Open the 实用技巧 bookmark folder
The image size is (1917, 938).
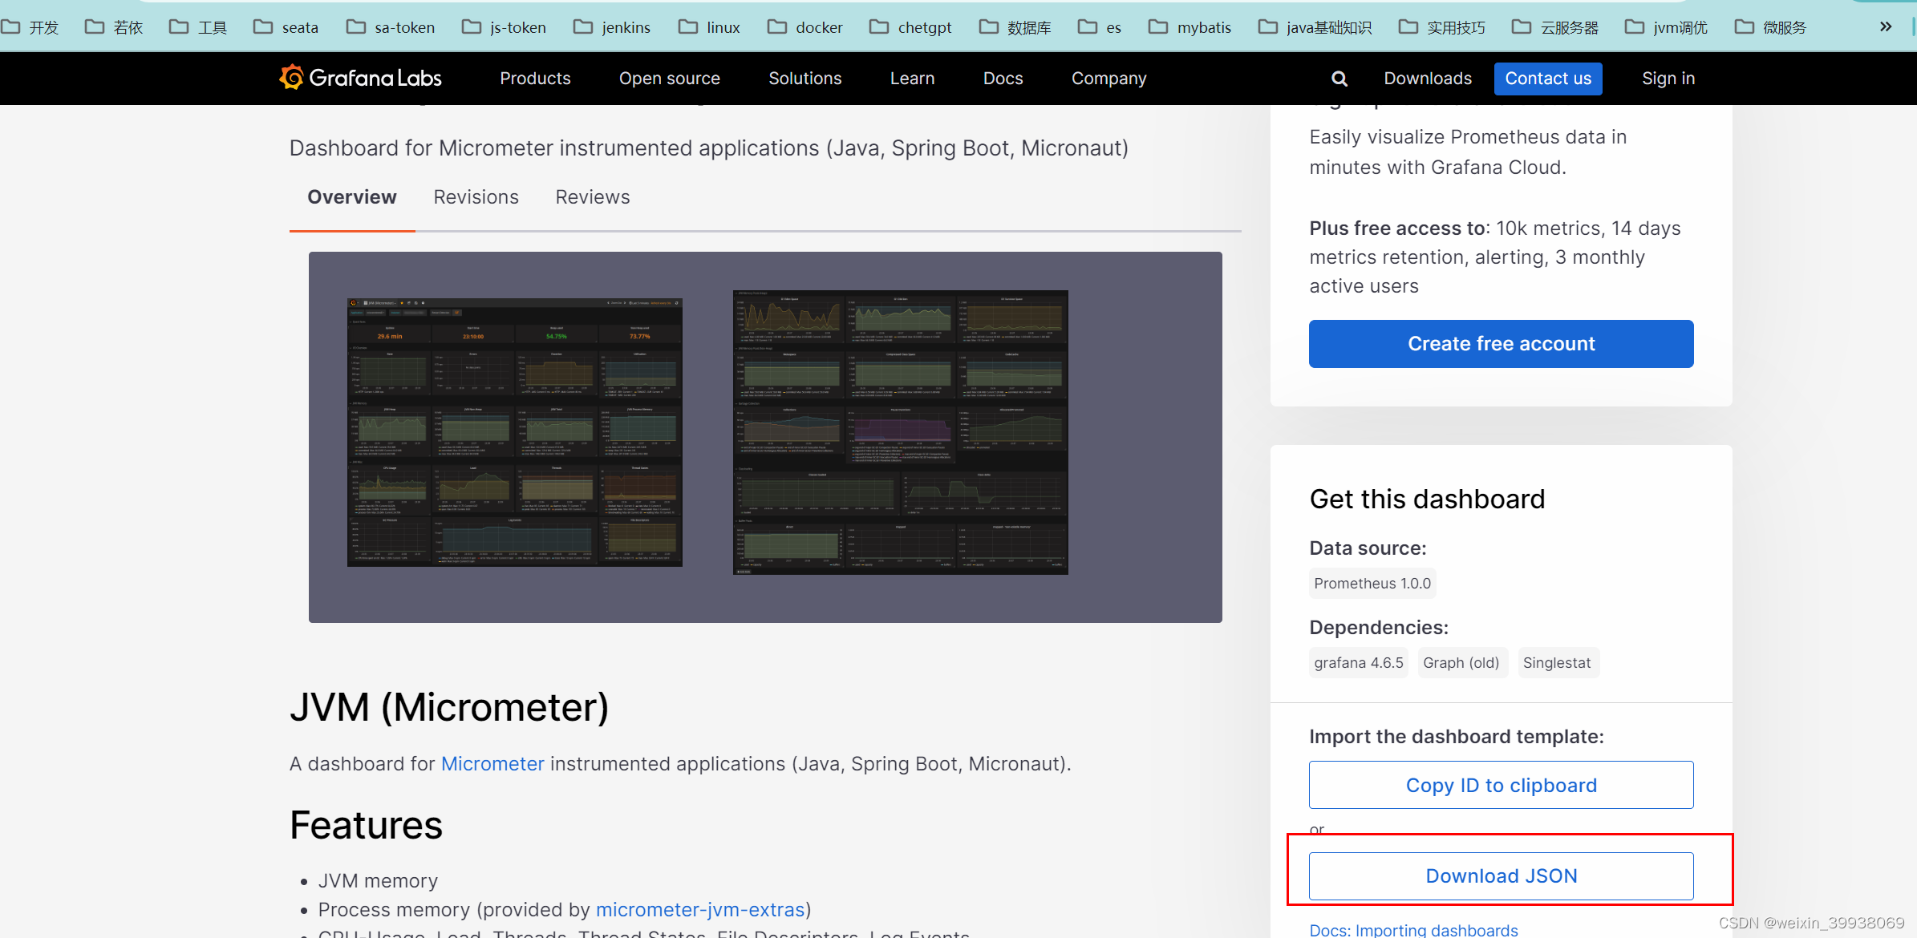point(1443,27)
